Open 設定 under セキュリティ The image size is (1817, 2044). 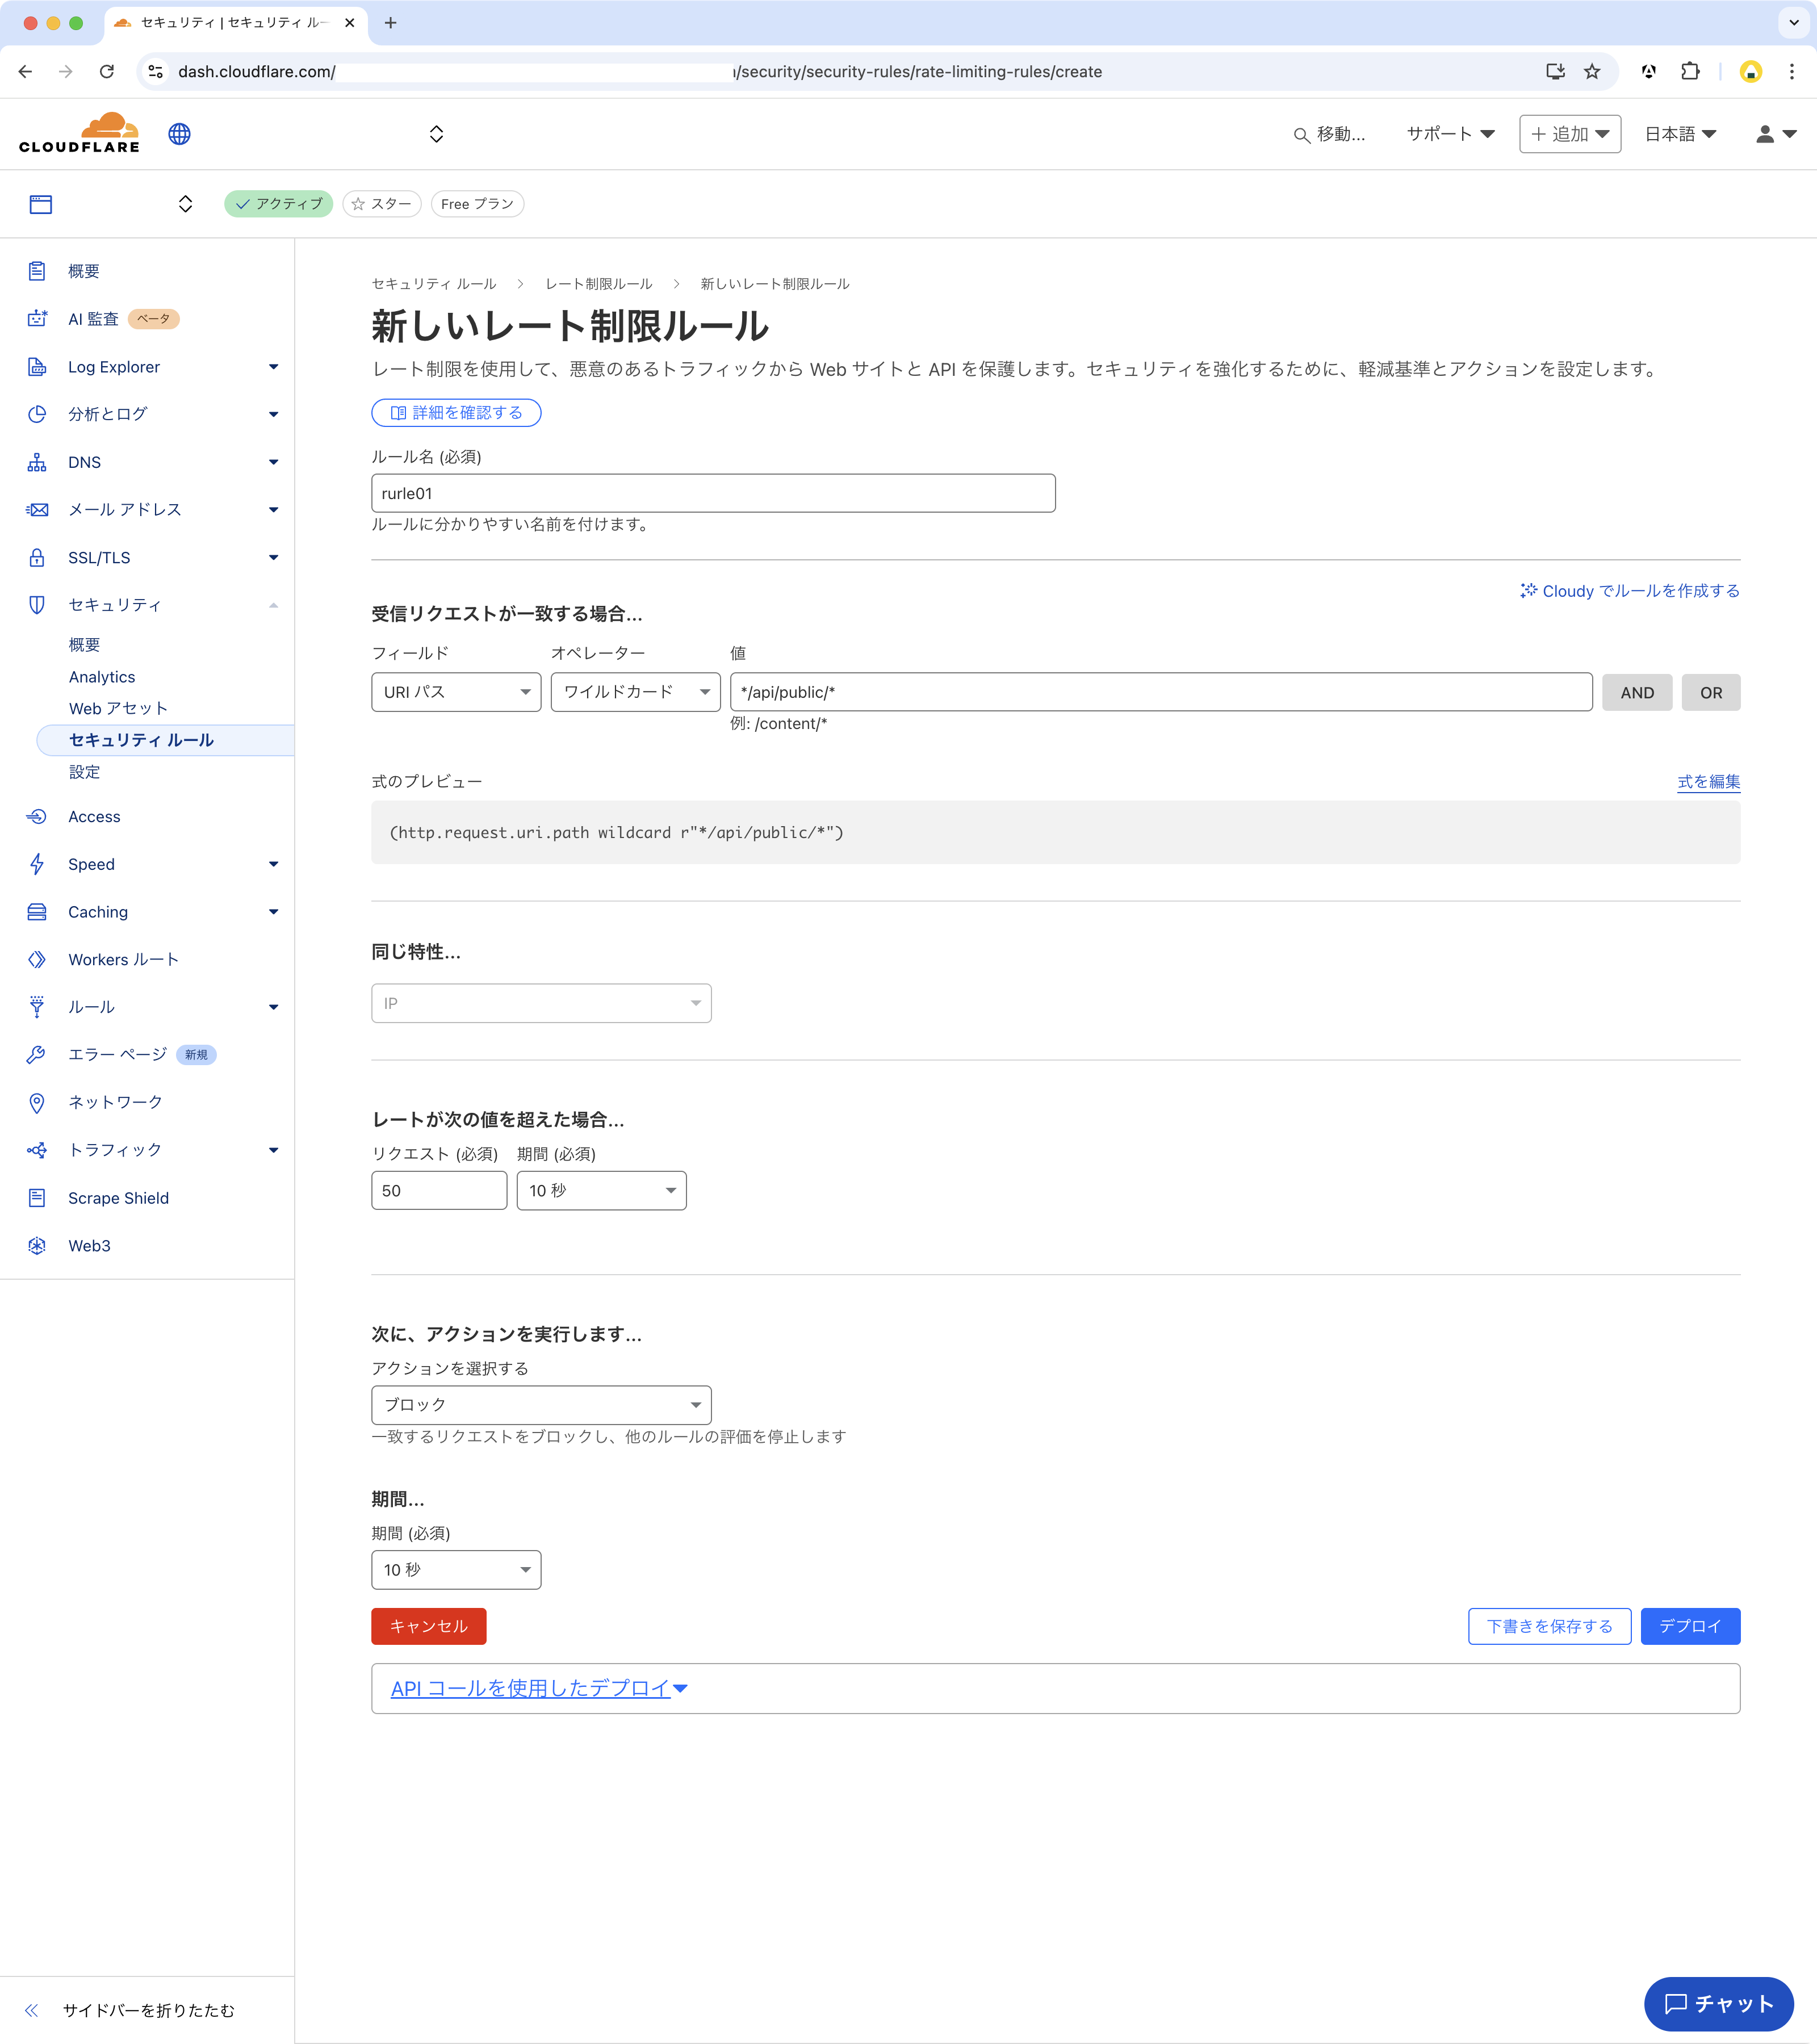pyautogui.click(x=84, y=772)
